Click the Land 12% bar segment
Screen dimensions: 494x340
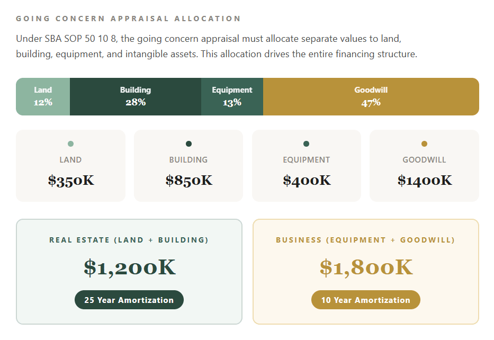coord(43,96)
